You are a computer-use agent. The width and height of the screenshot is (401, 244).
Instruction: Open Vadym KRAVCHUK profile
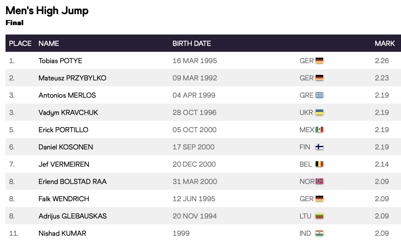68,113
